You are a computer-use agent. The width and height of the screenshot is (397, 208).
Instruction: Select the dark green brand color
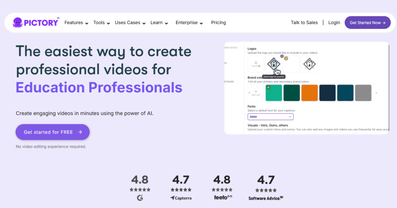[292, 93]
